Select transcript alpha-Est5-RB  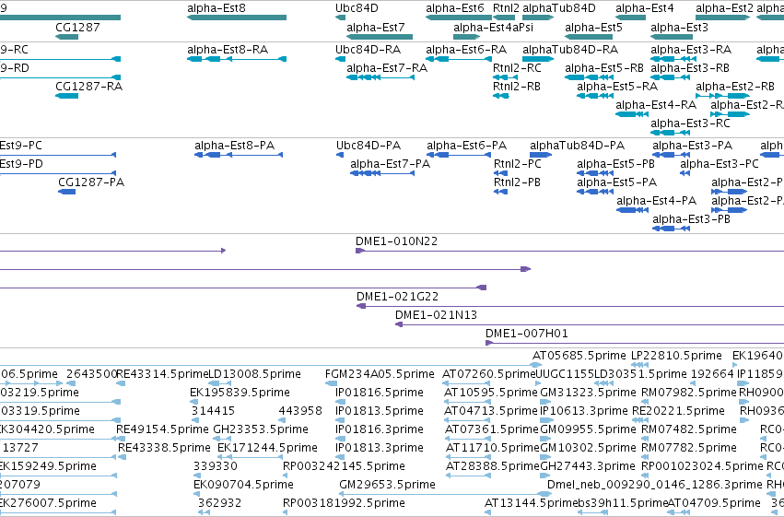pos(589,77)
